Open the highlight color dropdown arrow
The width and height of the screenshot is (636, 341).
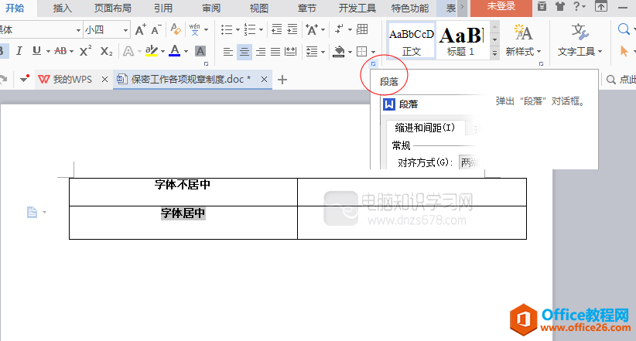pyautogui.click(x=162, y=52)
